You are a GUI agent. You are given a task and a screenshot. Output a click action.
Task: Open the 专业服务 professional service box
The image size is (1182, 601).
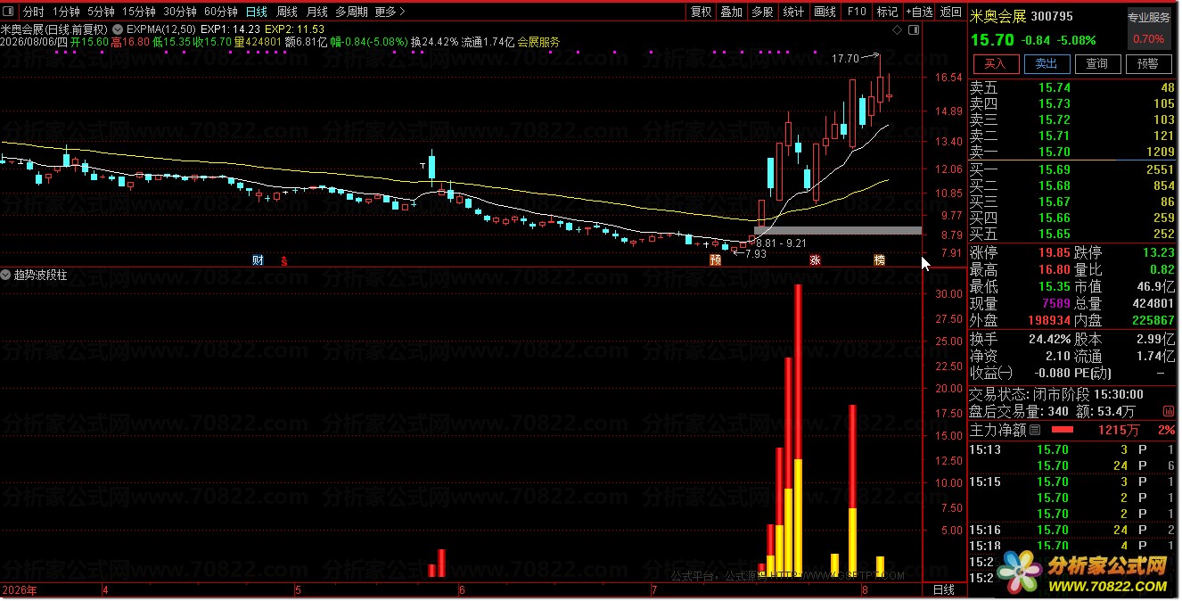click(x=1149, y=28)
